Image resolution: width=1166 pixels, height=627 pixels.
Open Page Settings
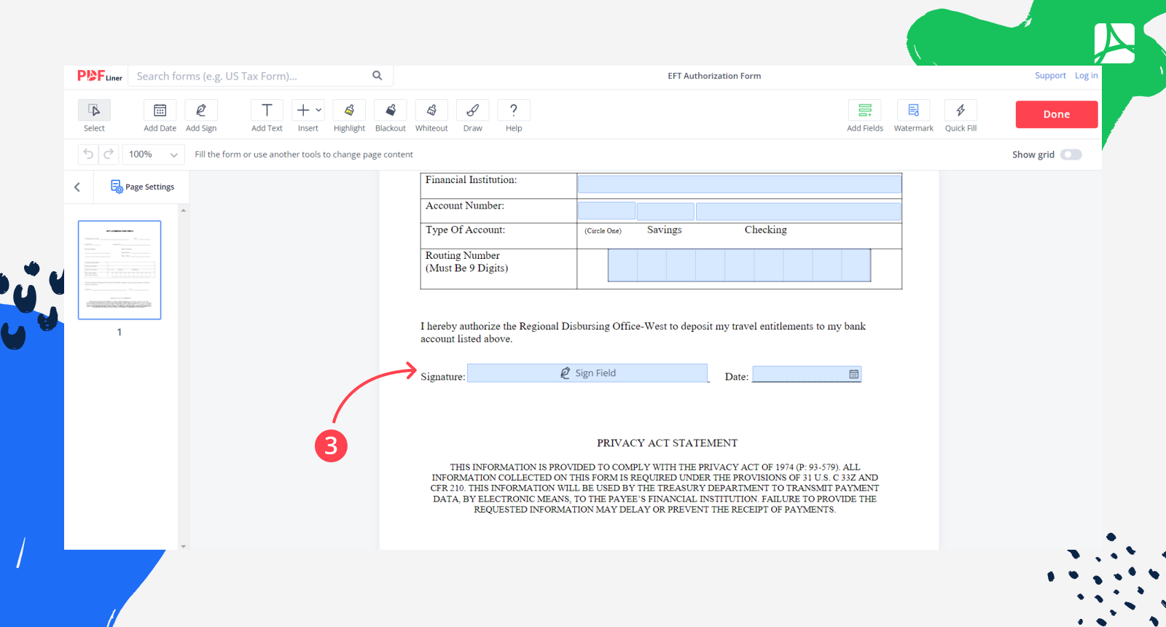(142, 187)
